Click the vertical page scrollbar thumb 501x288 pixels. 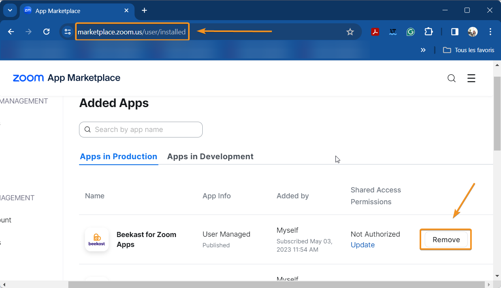pos(497,113)
